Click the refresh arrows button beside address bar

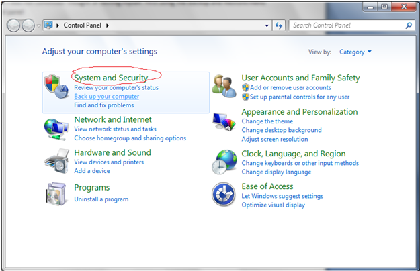click(x=279, y=25)
